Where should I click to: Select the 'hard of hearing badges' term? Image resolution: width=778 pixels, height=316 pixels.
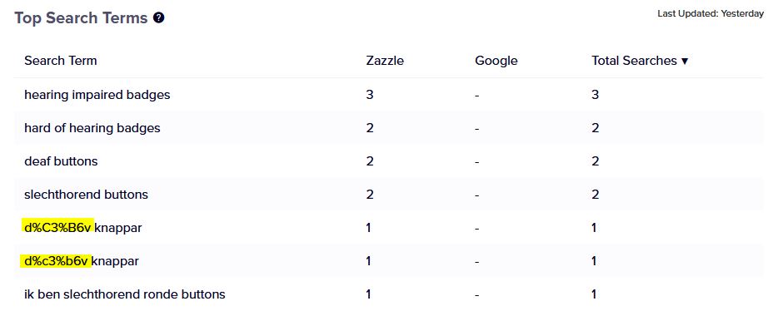[92, 128]
